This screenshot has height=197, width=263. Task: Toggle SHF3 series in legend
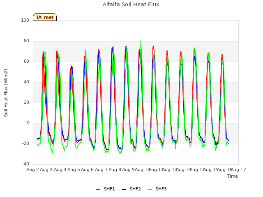click(x=157, y=189)
